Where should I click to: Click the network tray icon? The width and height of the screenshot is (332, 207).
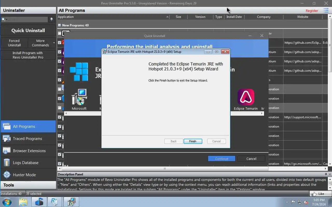click(300, 202)
